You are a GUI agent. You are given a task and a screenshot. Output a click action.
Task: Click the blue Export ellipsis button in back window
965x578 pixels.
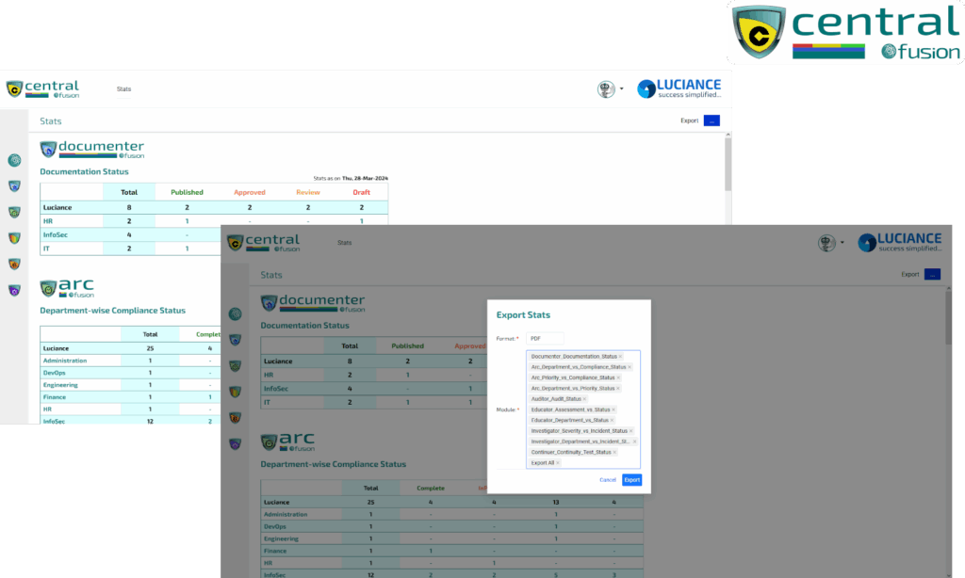pyautogui.click(x=711, y=120)
